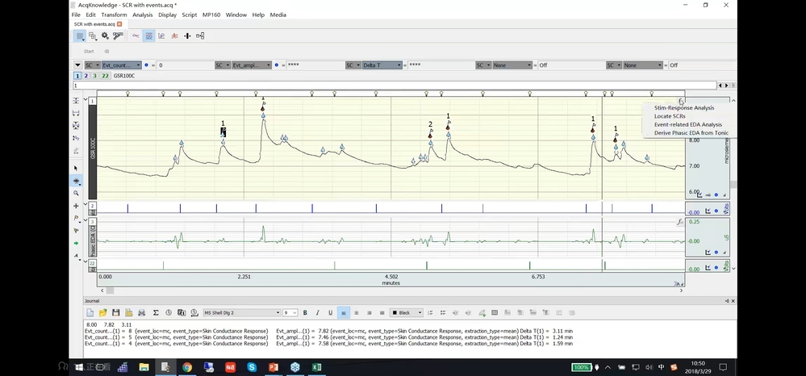Click the save icon in Journal toolbar

116,313
